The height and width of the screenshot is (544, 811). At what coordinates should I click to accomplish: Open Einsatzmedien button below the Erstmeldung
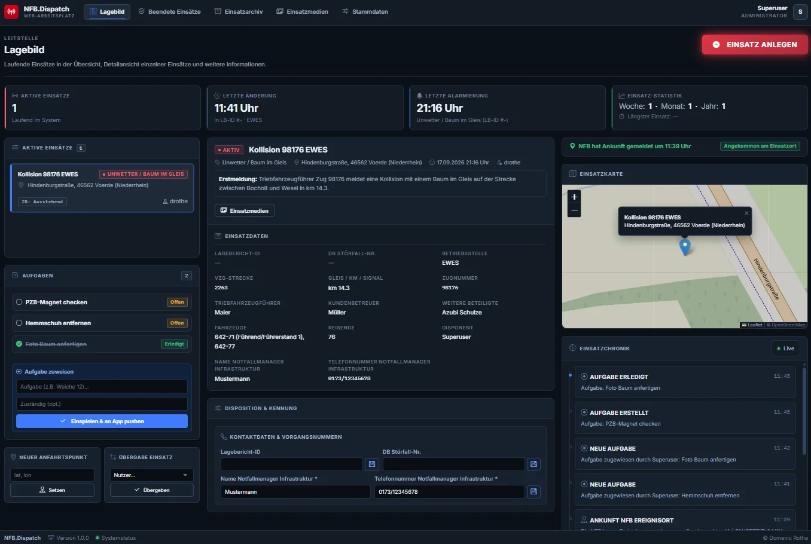[x=245, y=210]
